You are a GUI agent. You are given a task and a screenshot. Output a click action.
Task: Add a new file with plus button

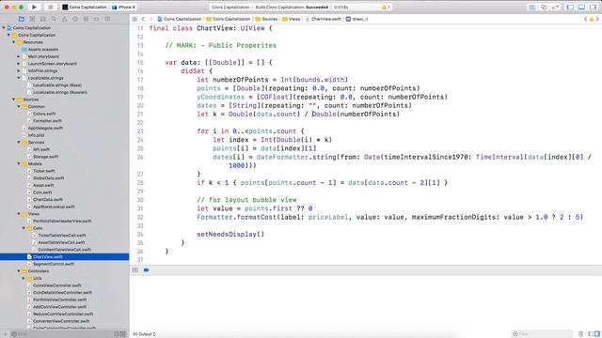click(6, 334)
